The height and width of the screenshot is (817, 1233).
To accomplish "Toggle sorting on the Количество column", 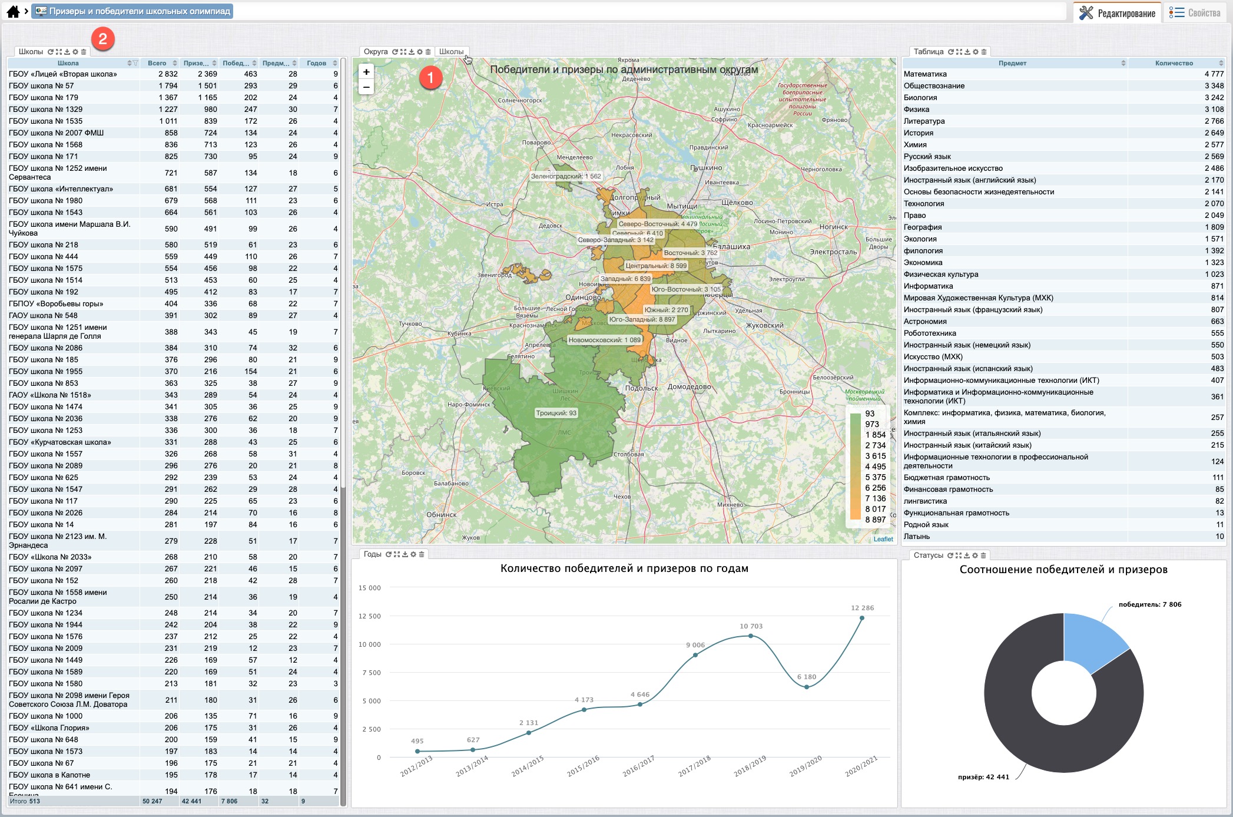I will coord(1221,63).
